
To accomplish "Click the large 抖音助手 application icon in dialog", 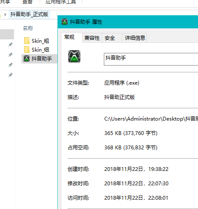I will pyautogui.click(x=74, y=56).
